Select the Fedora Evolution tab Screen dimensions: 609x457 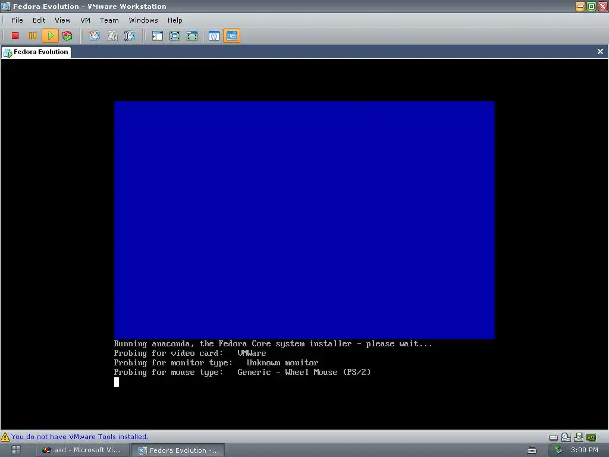click(x=36, y=52)
